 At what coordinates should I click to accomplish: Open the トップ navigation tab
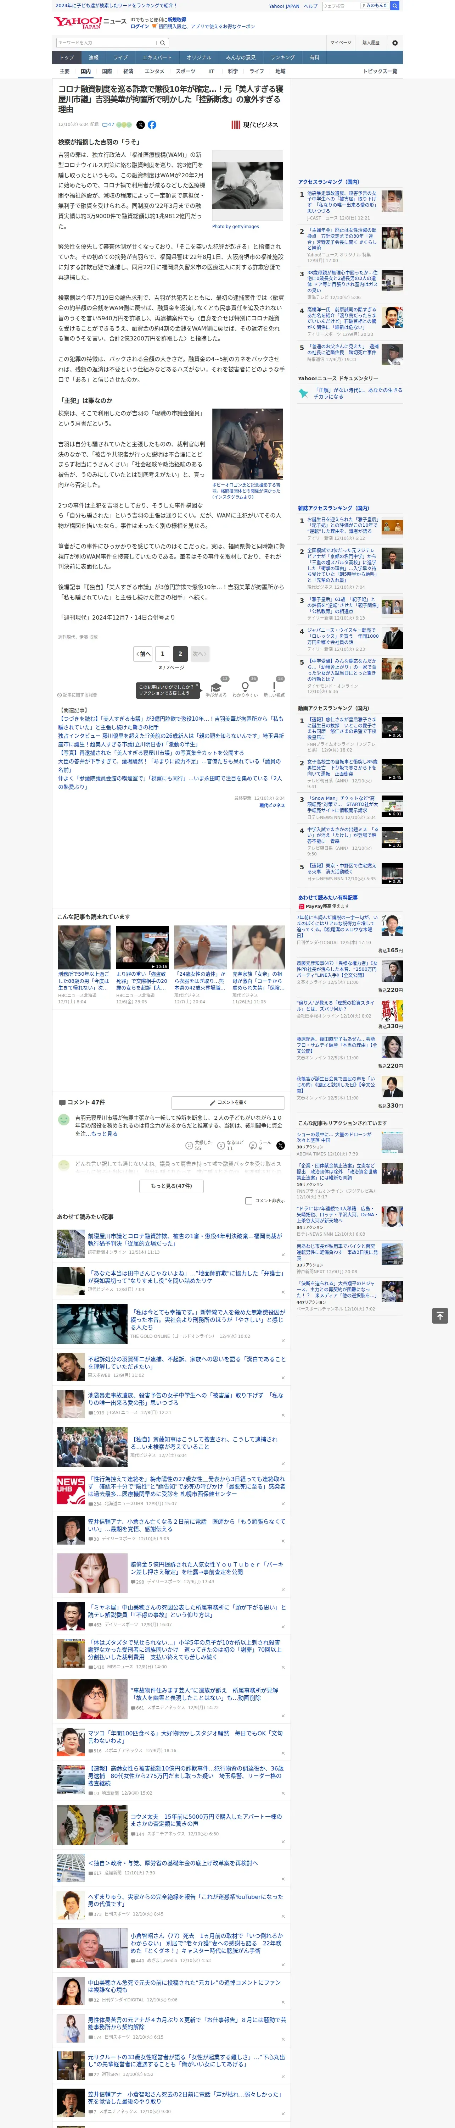(67, 58)
